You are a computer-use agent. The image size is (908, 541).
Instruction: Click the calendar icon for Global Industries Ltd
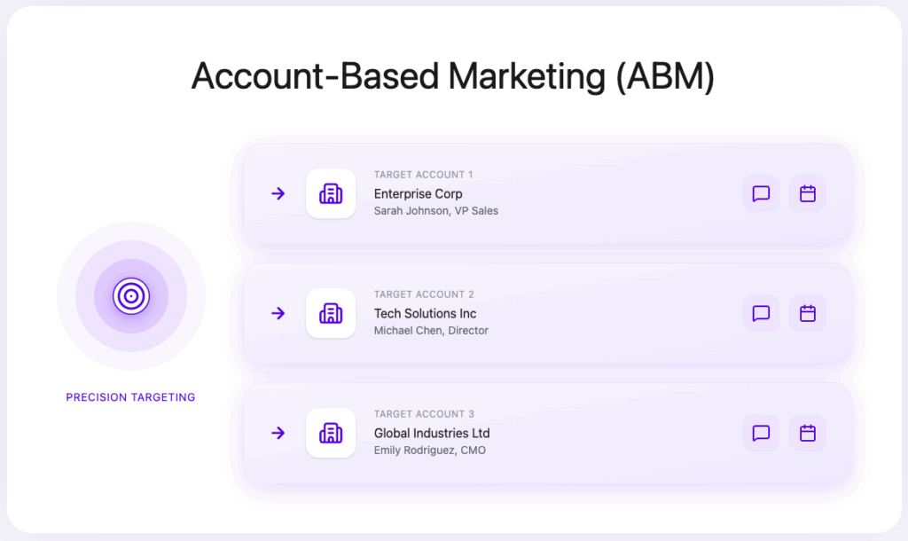coord(808,433)
